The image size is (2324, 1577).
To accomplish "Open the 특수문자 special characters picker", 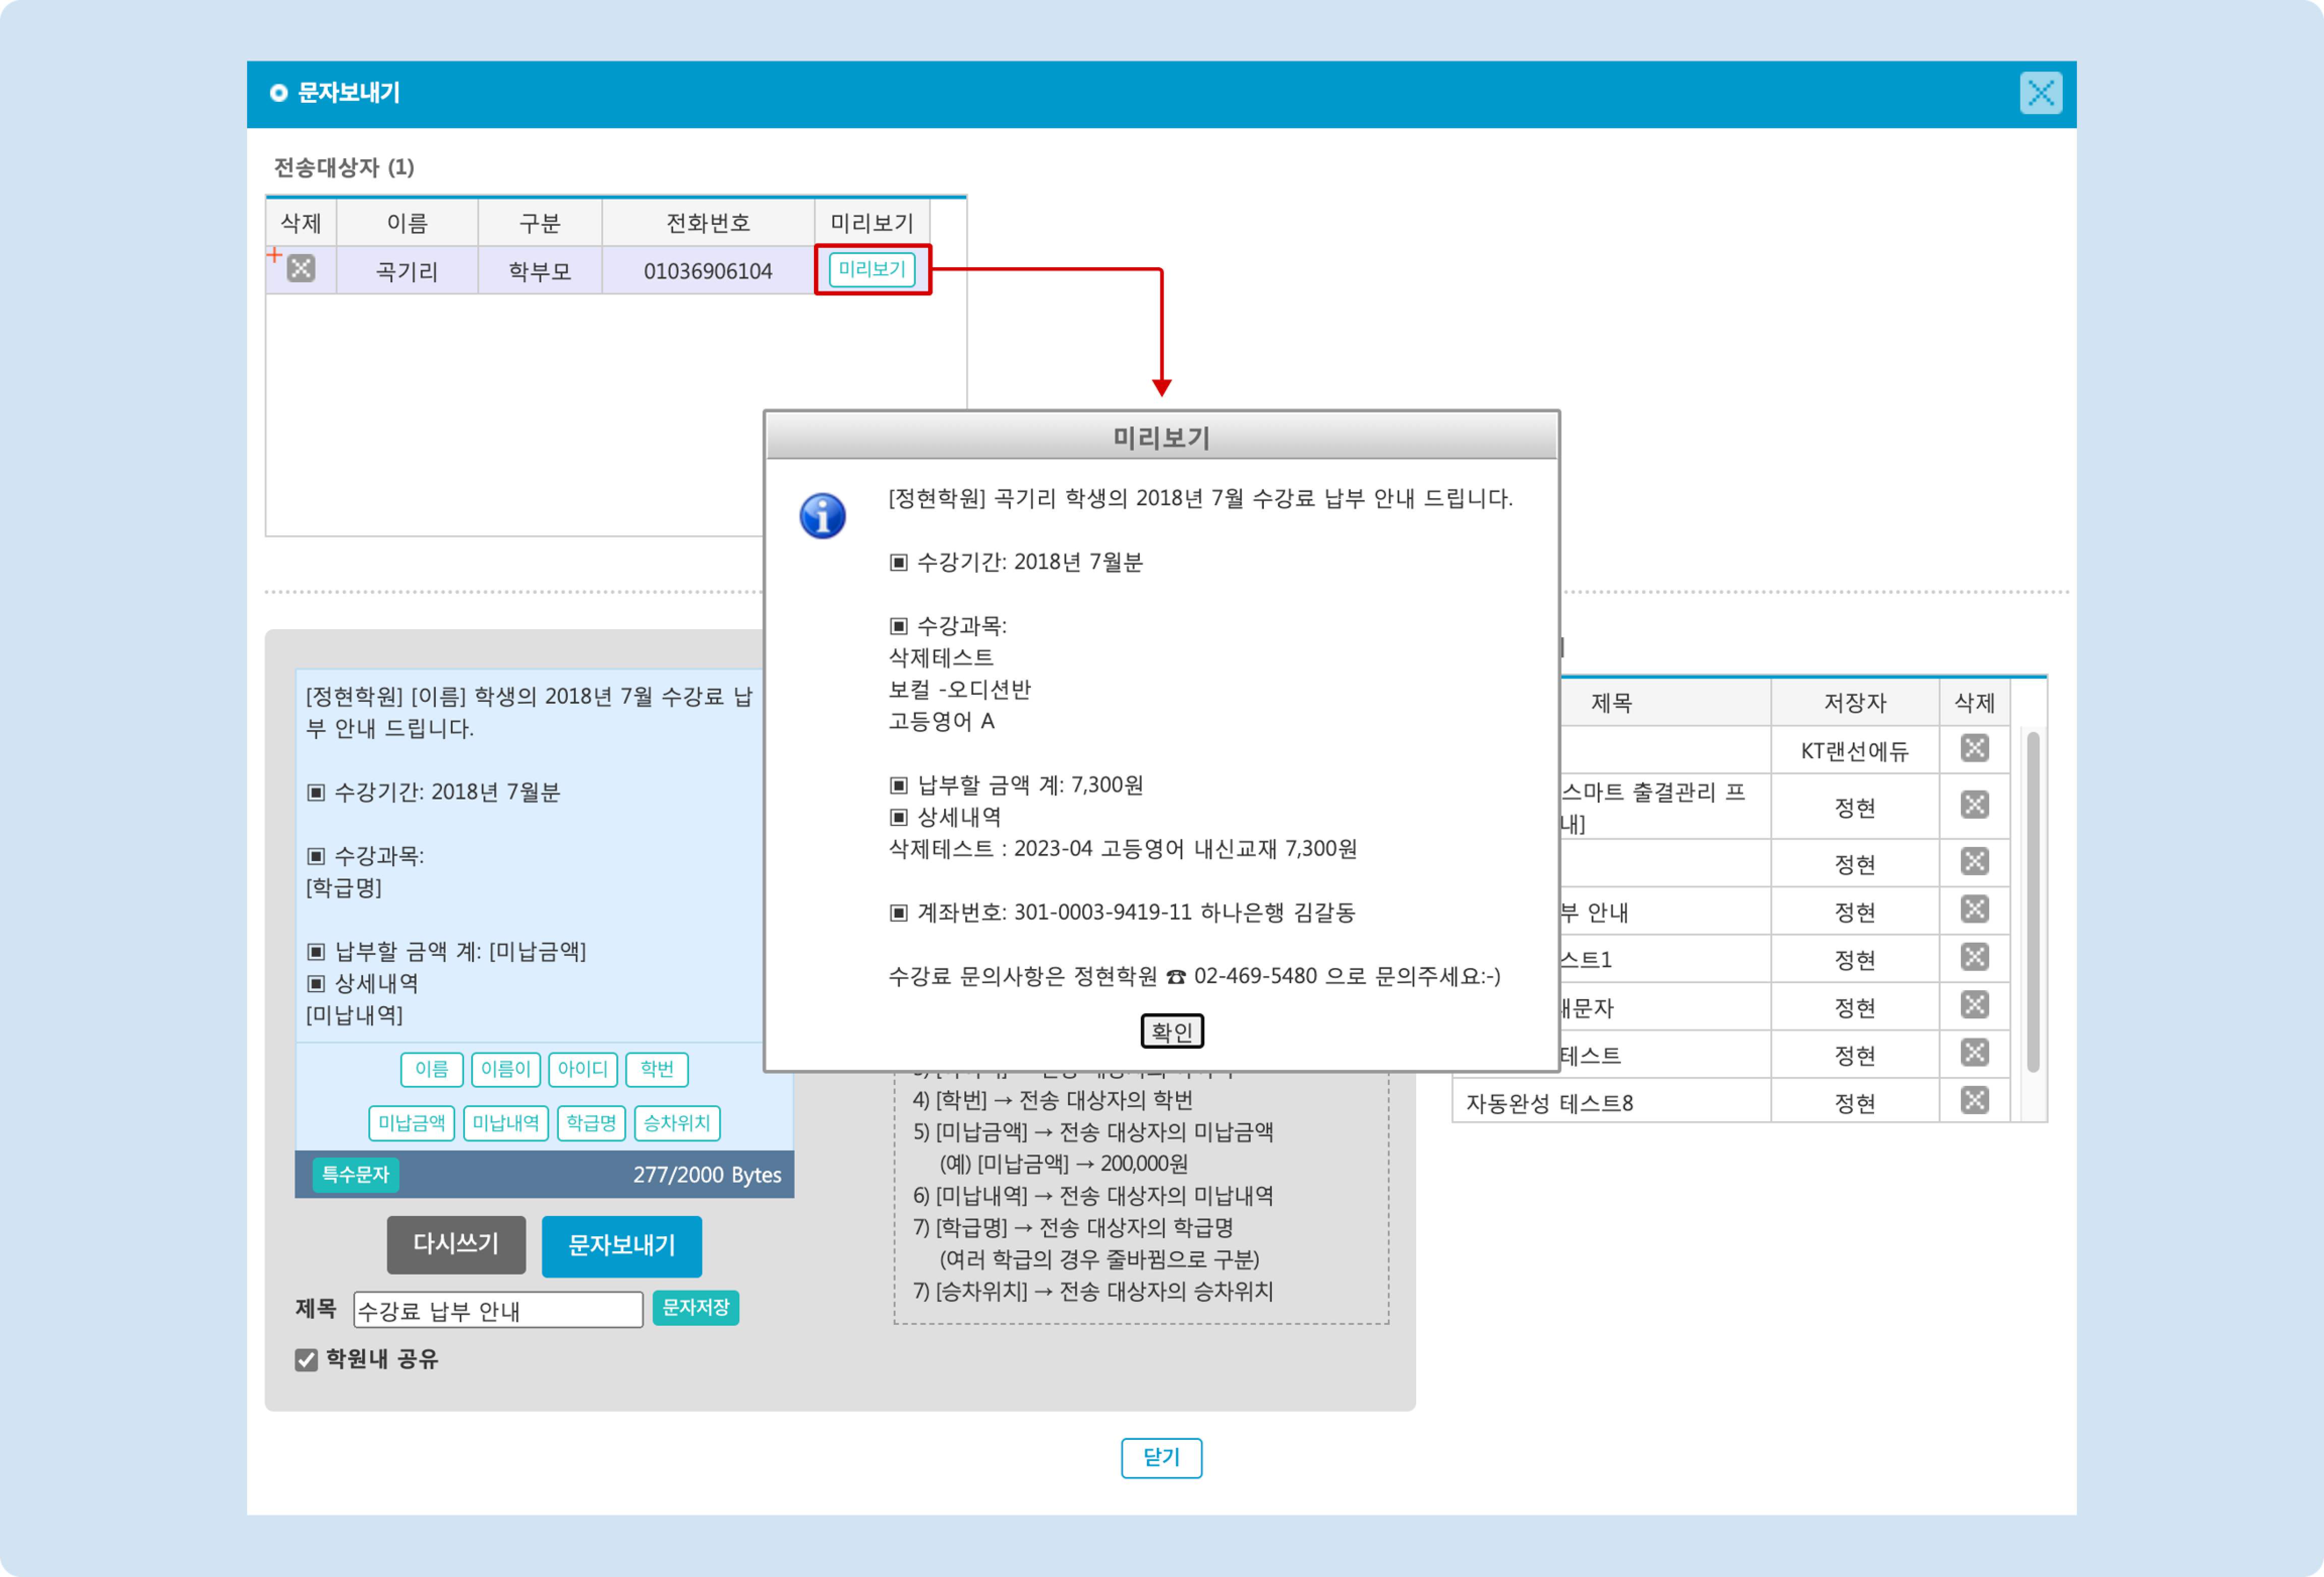I will coord(355,1175).
